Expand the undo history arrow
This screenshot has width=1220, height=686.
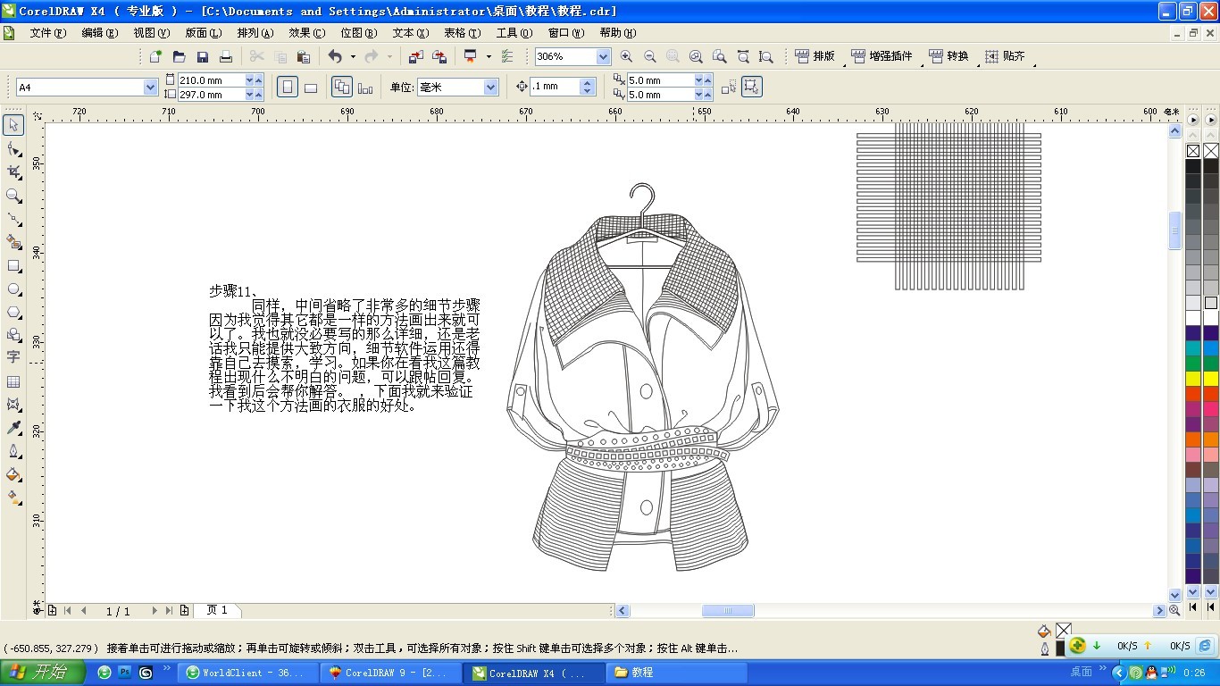click(353, 56)
